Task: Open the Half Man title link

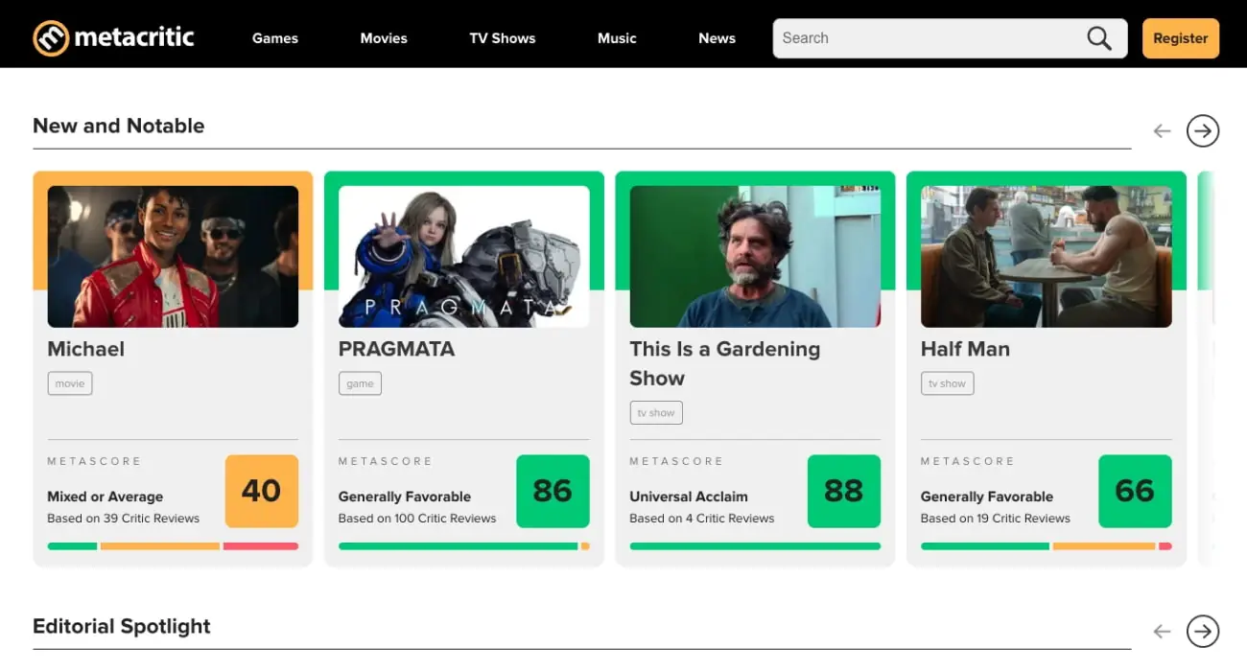Action: pyautogui.click(x=965, y=349)
